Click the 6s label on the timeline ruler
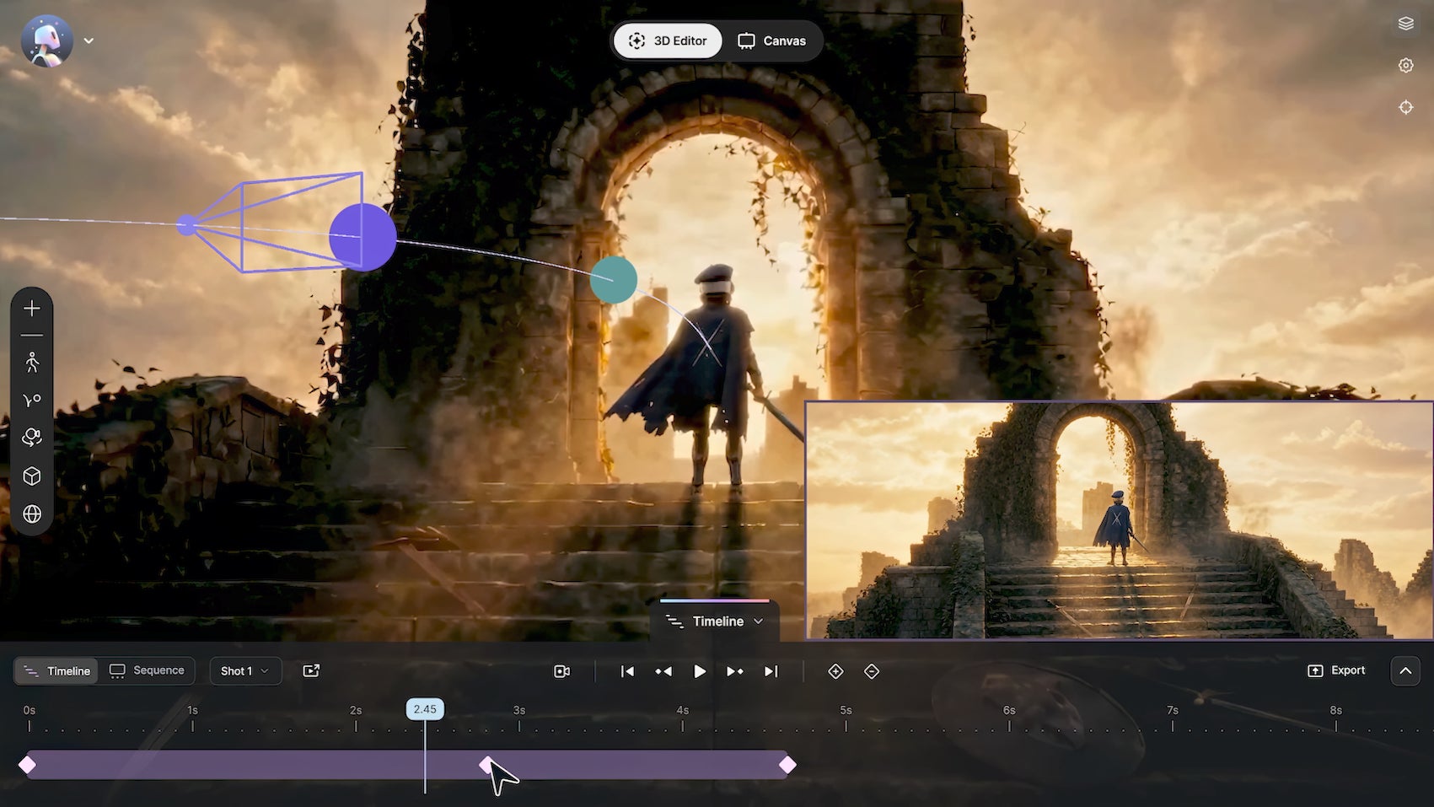 click(1009, 710)
